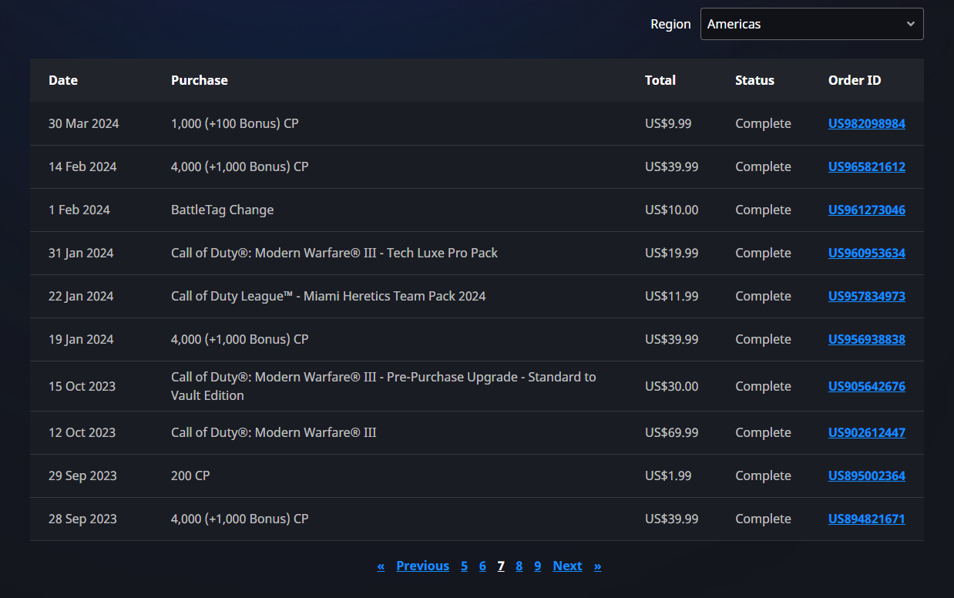This screenshot has width=954, height=598.
Task: Select Complete status for 200 CP order
Action: pyautogui.click(x=763, y=475)
